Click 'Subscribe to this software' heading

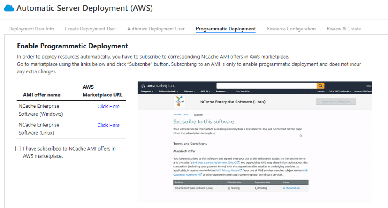click(x=203, y=122)
